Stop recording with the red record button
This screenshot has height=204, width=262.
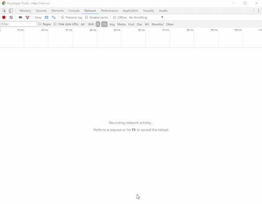(x=4, y=17)
